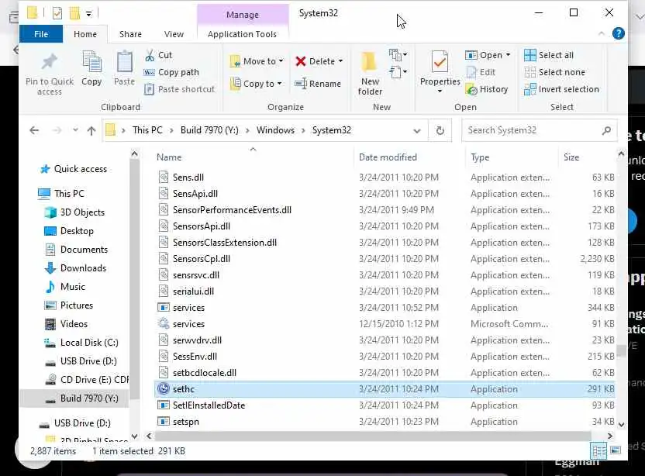Navigate back with left arrow
The height and width of the screenshot is (476, 645).
tap(35, 130)
